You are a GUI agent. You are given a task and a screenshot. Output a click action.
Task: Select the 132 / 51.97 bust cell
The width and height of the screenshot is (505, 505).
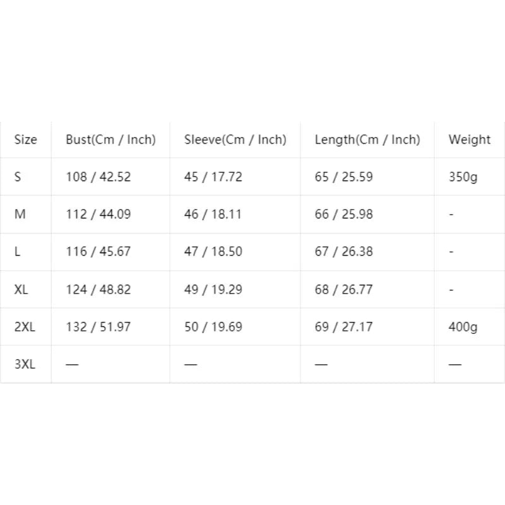coord(110,326)
